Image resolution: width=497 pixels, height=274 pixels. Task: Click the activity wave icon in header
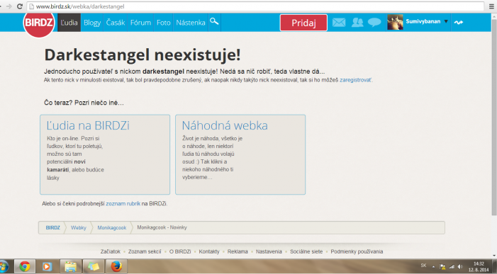click(x=458, y=22)
